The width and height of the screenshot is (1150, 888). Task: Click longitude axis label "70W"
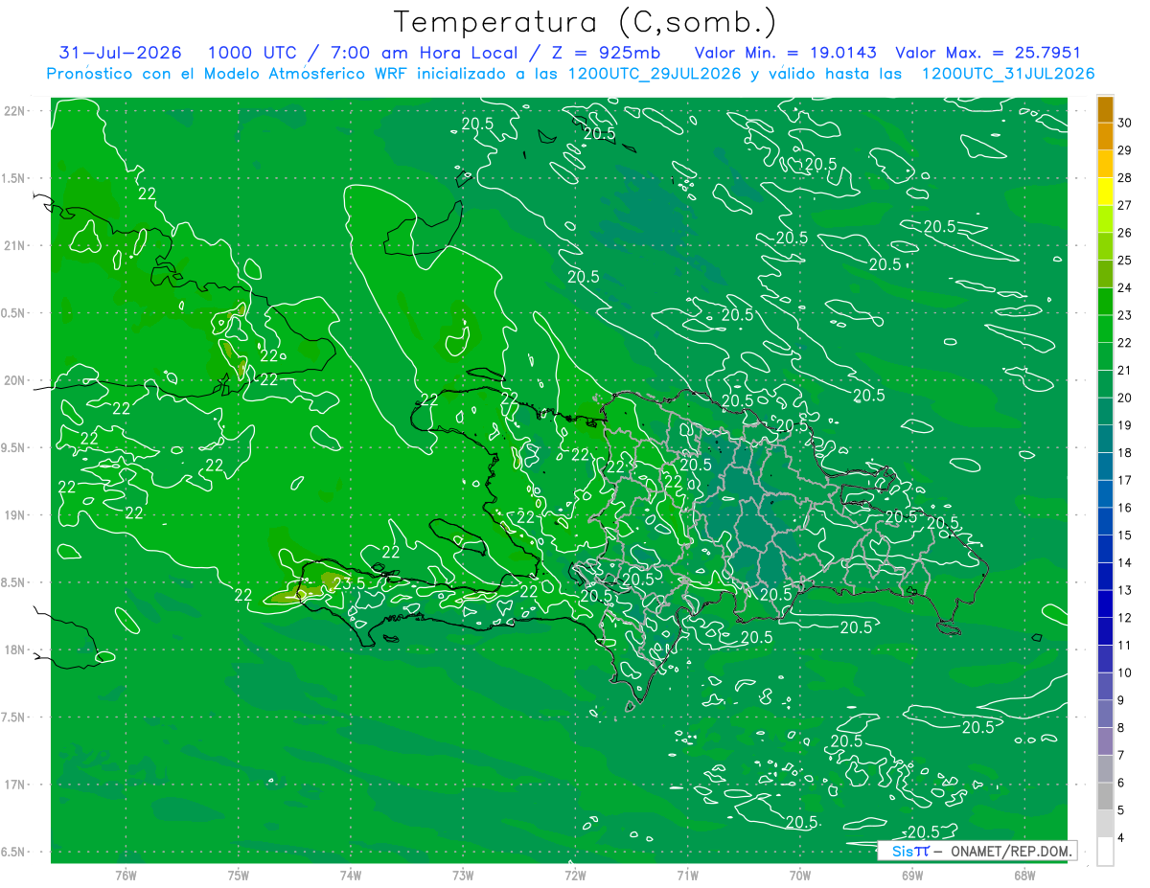[x=799, y=875]
